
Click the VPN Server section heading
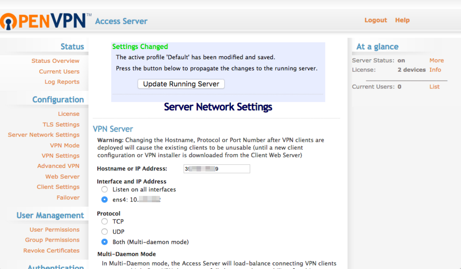coord(113,129)
